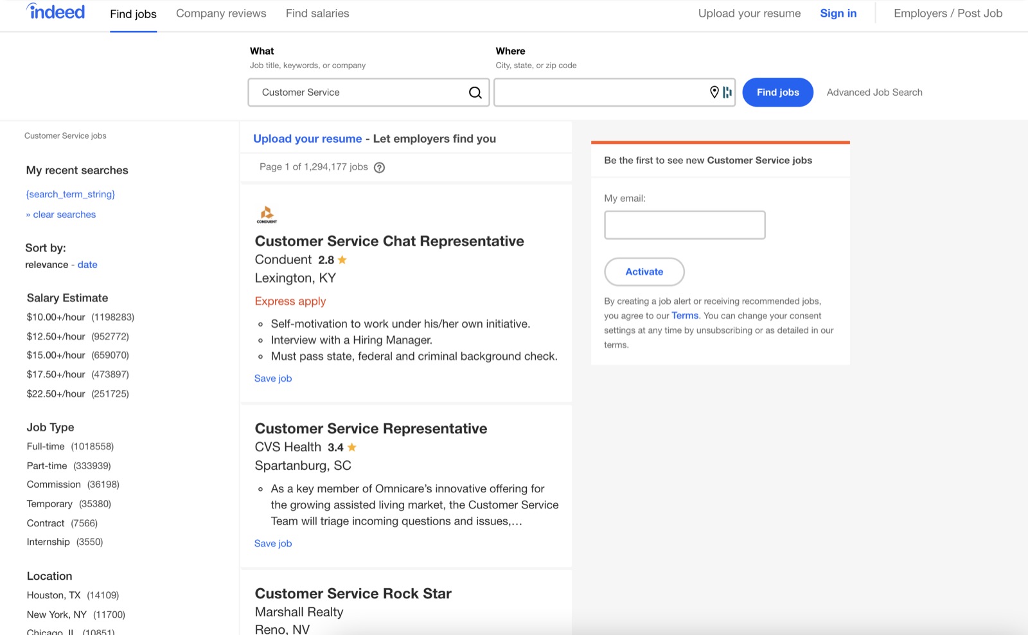Go to Find salaries tab
Screen dimensions: 1028x635
(x=317, y=13)
